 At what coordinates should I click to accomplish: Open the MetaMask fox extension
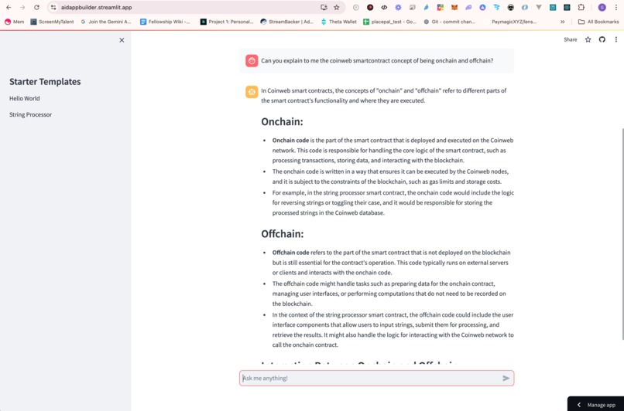454,7
